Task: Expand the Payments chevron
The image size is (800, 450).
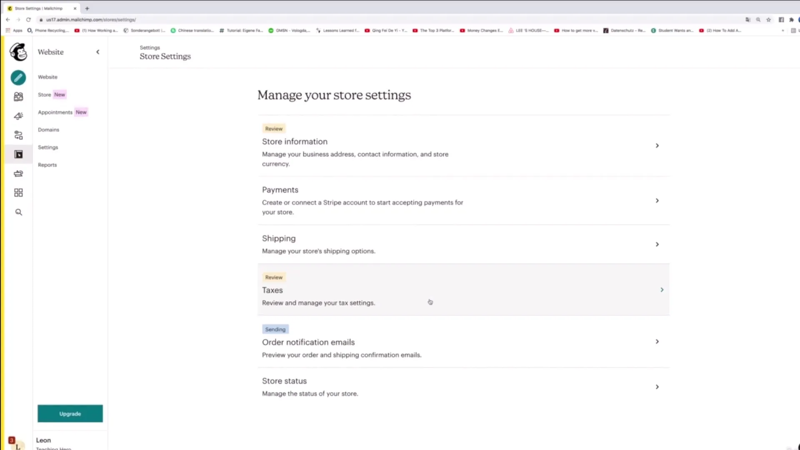Action: click(657, 201)
